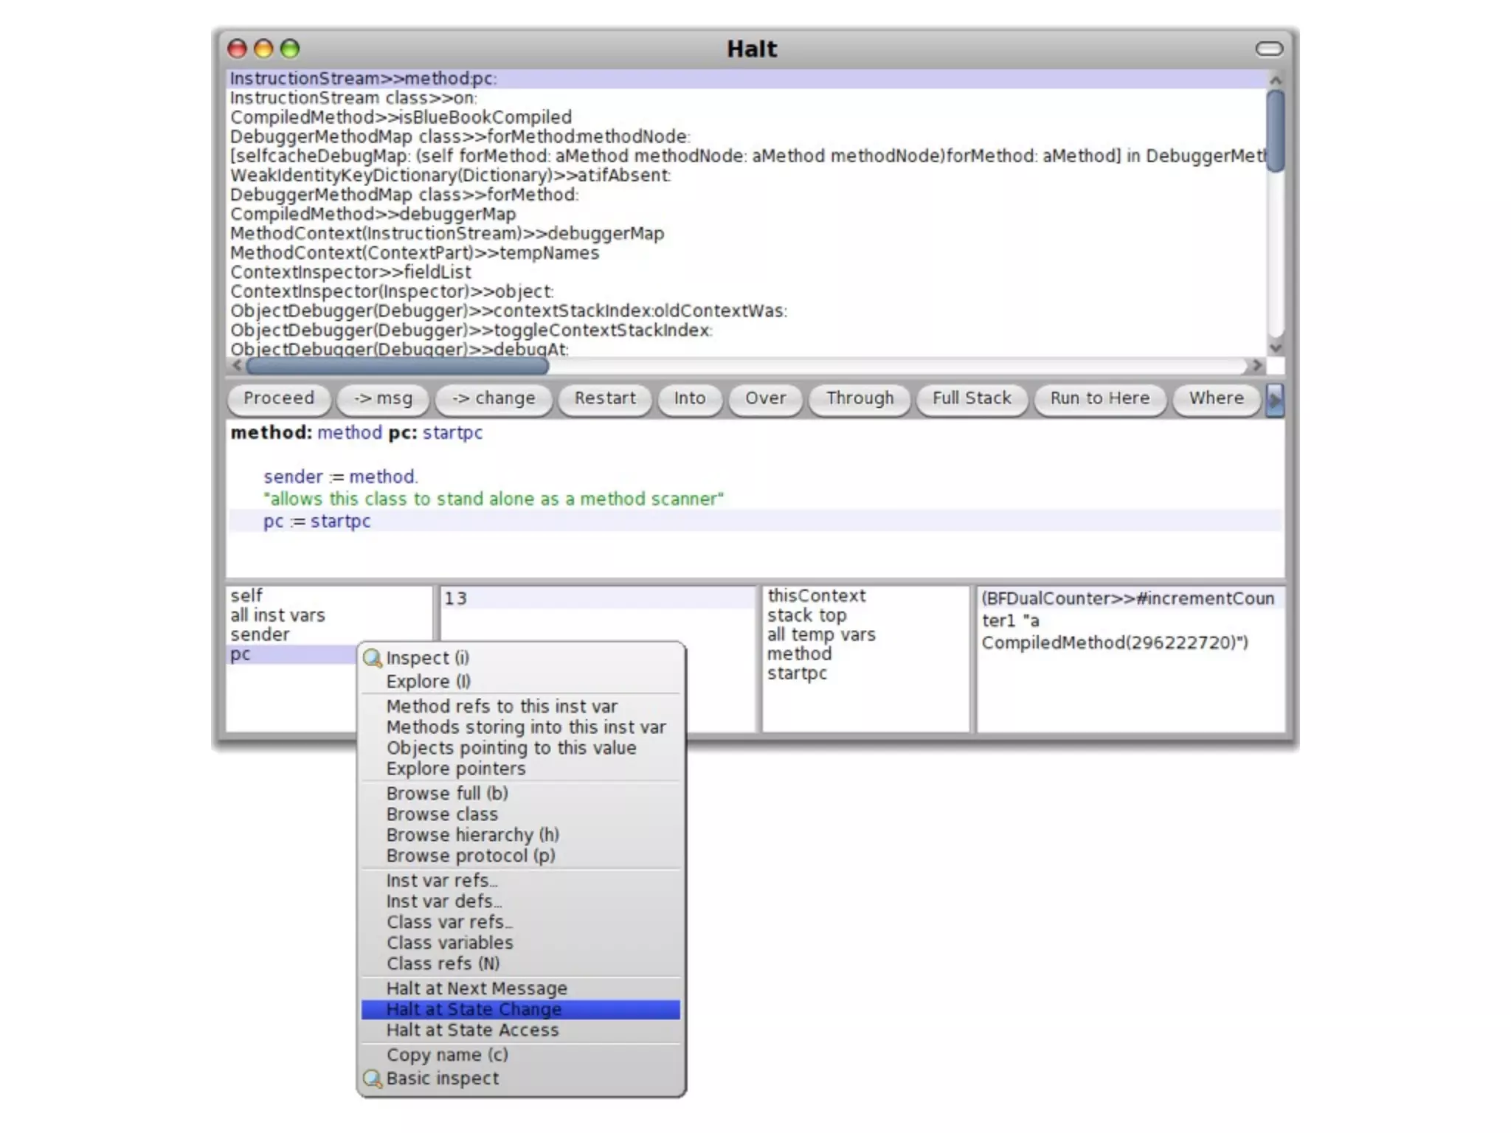Screen dimensions: 1511x1133
Task: Click the horizontal scrollbar thumb under stack list
Action: tap(397, 365)
